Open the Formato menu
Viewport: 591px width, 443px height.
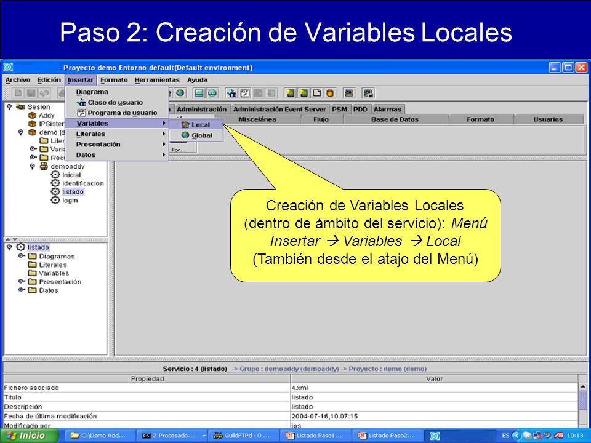pos(114,80)
